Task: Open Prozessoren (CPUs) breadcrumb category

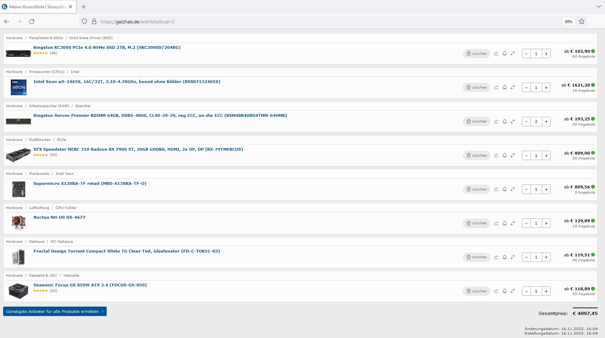Action: pos(47,72)
